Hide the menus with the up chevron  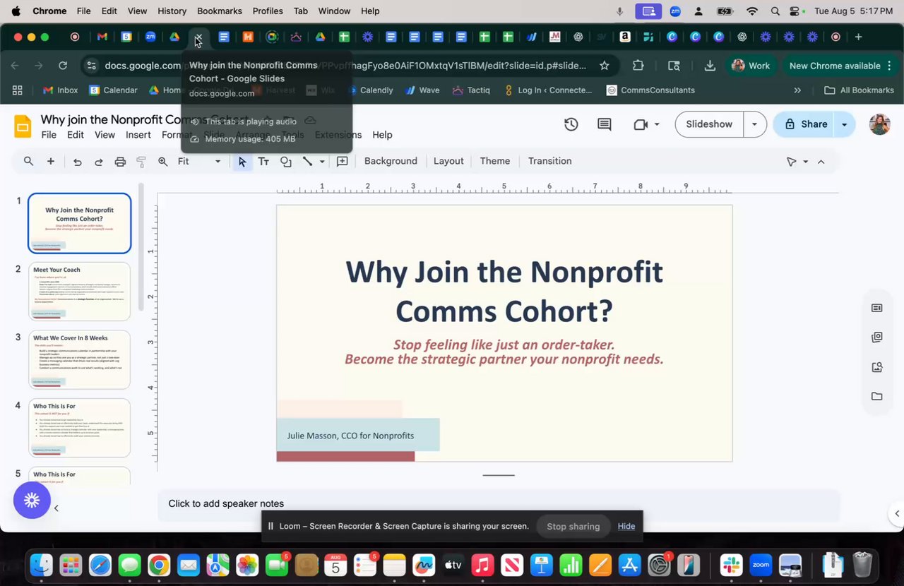[821, 162]
